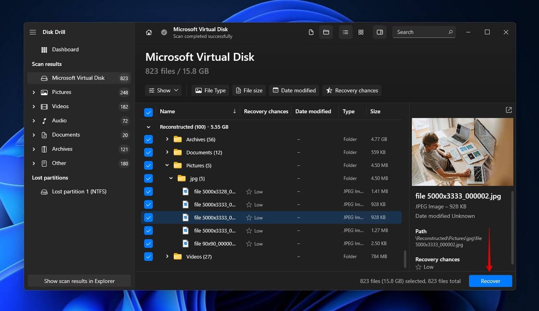539x311 pixels.
Task: Open the Recovery chances filter button
Action: (x=352, y=90)
